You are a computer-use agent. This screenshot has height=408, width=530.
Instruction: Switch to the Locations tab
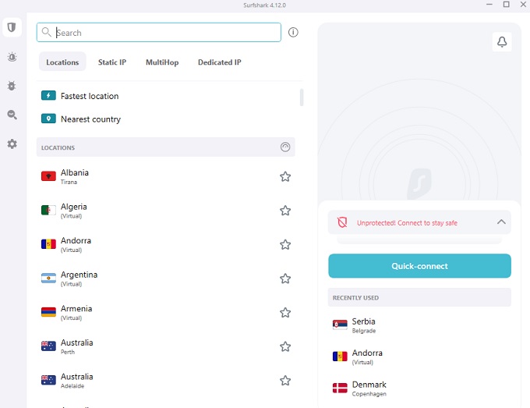[x=62, y=62]
